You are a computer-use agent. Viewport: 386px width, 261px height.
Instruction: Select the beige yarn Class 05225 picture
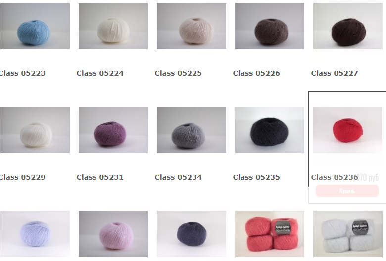coord(192,26)
